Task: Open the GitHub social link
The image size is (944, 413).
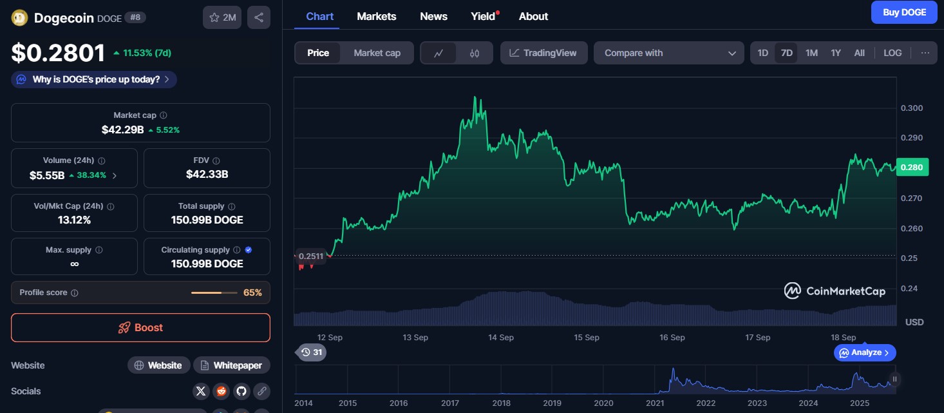Action: point(241,391)
